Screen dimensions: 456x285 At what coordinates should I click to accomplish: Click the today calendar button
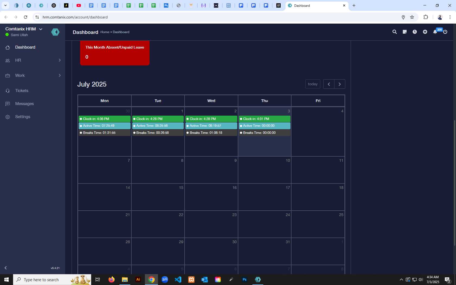click(313, 84)
